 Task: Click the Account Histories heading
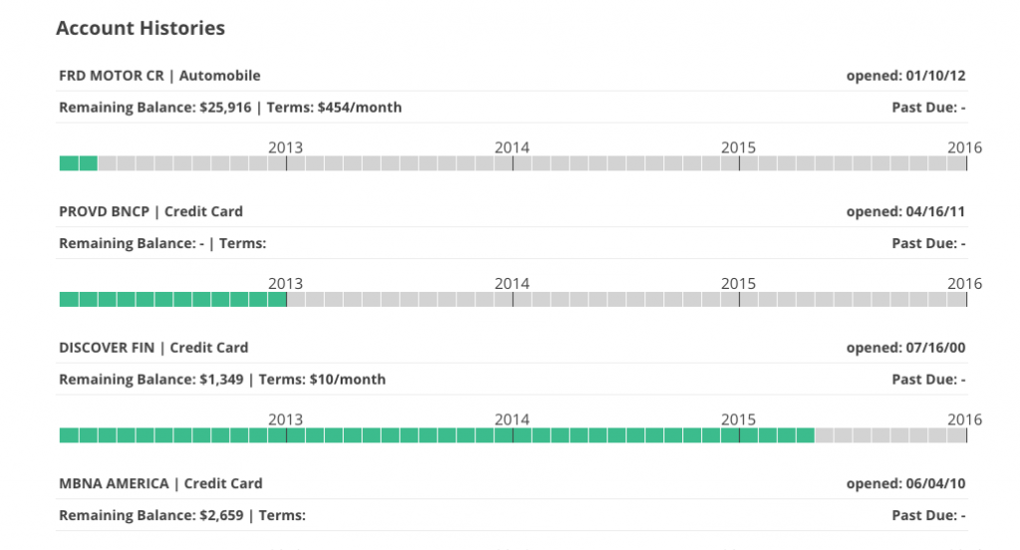coord(140,28)
